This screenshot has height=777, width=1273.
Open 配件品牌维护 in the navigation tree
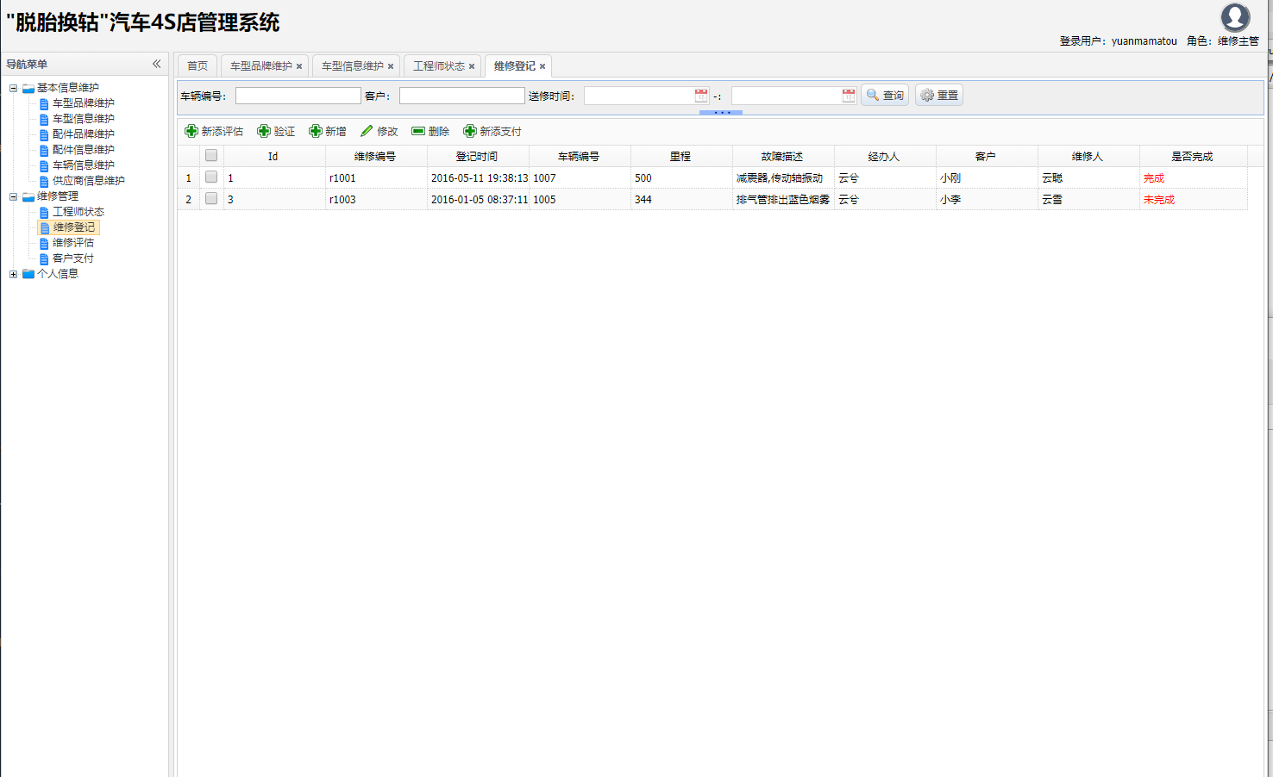(x=84, y=134)
